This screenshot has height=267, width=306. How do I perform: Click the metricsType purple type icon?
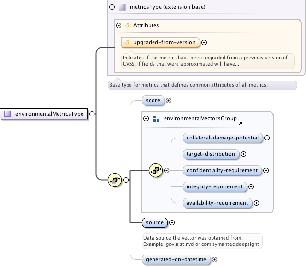pos(122,7)
